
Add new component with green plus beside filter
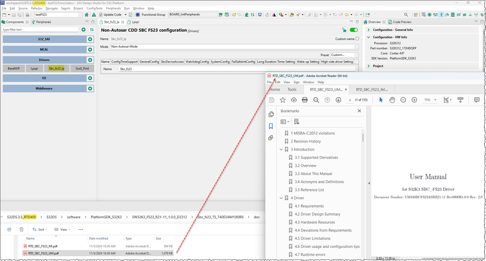(83, 30)
